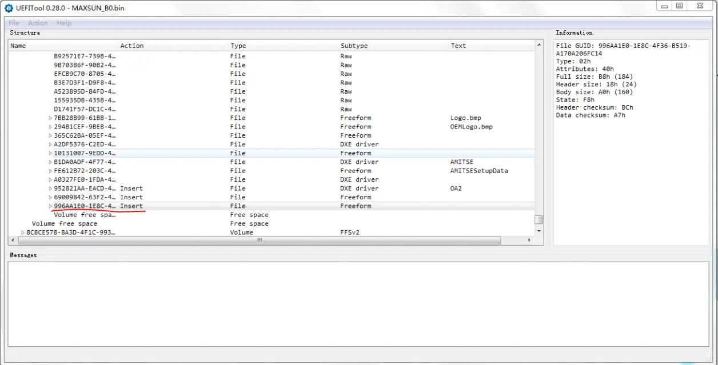The height and width of the screenshot is (365, 718).
Task: Select the B92571E7-739B-4... raw file row
Action: pyautogui.click(x=272, y=57)
